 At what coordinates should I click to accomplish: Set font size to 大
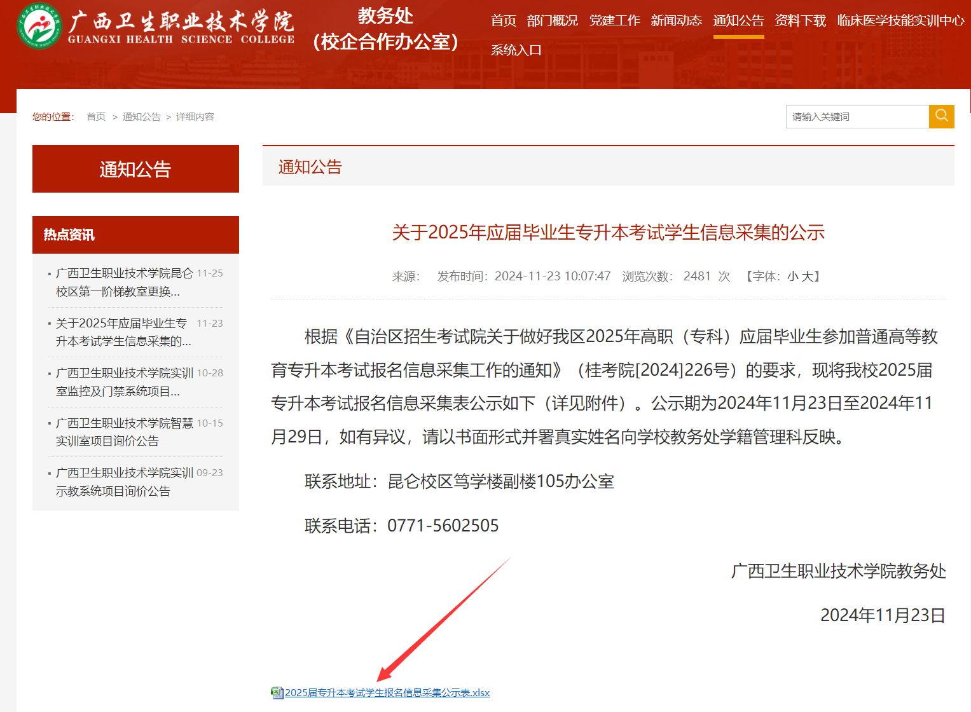click(x=807, y=276)
